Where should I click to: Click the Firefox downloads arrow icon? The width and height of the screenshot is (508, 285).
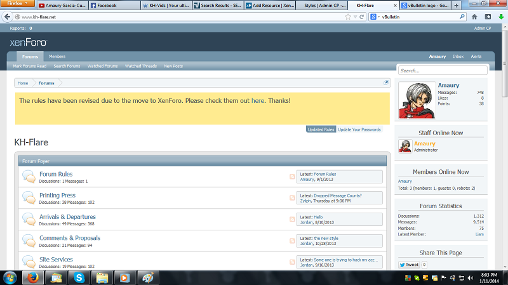point(501,17)
